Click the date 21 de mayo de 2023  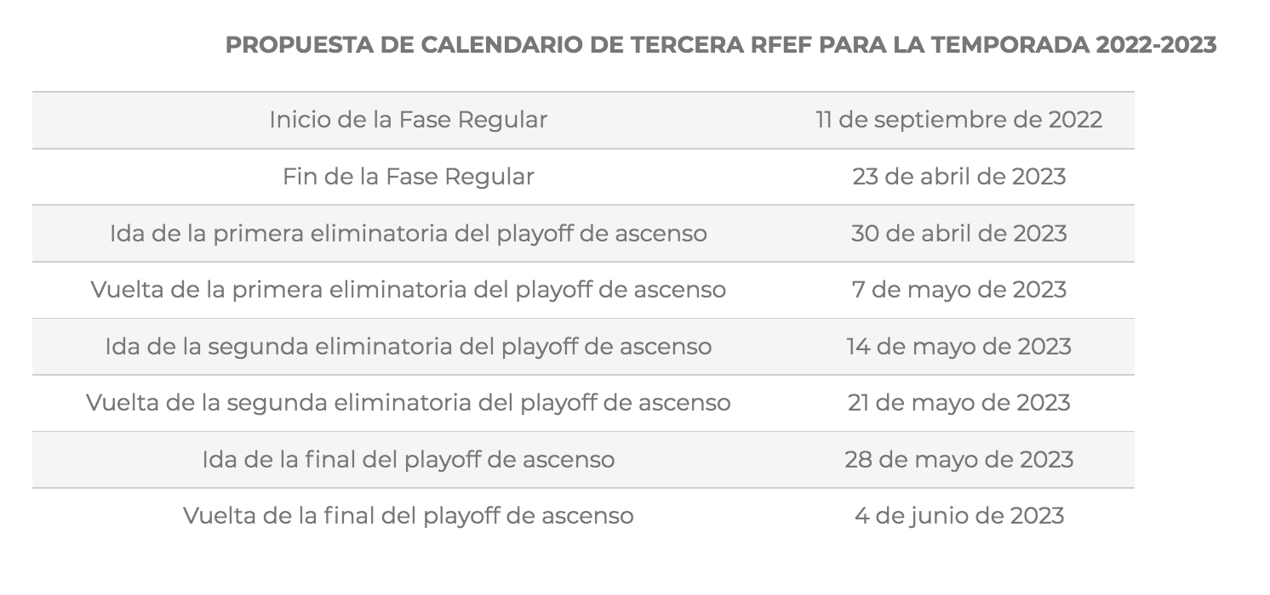pyautogui.click(x=958, y=403)
